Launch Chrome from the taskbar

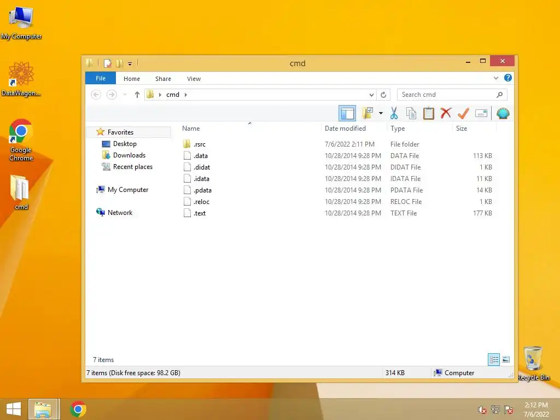[x=78, y=409]
